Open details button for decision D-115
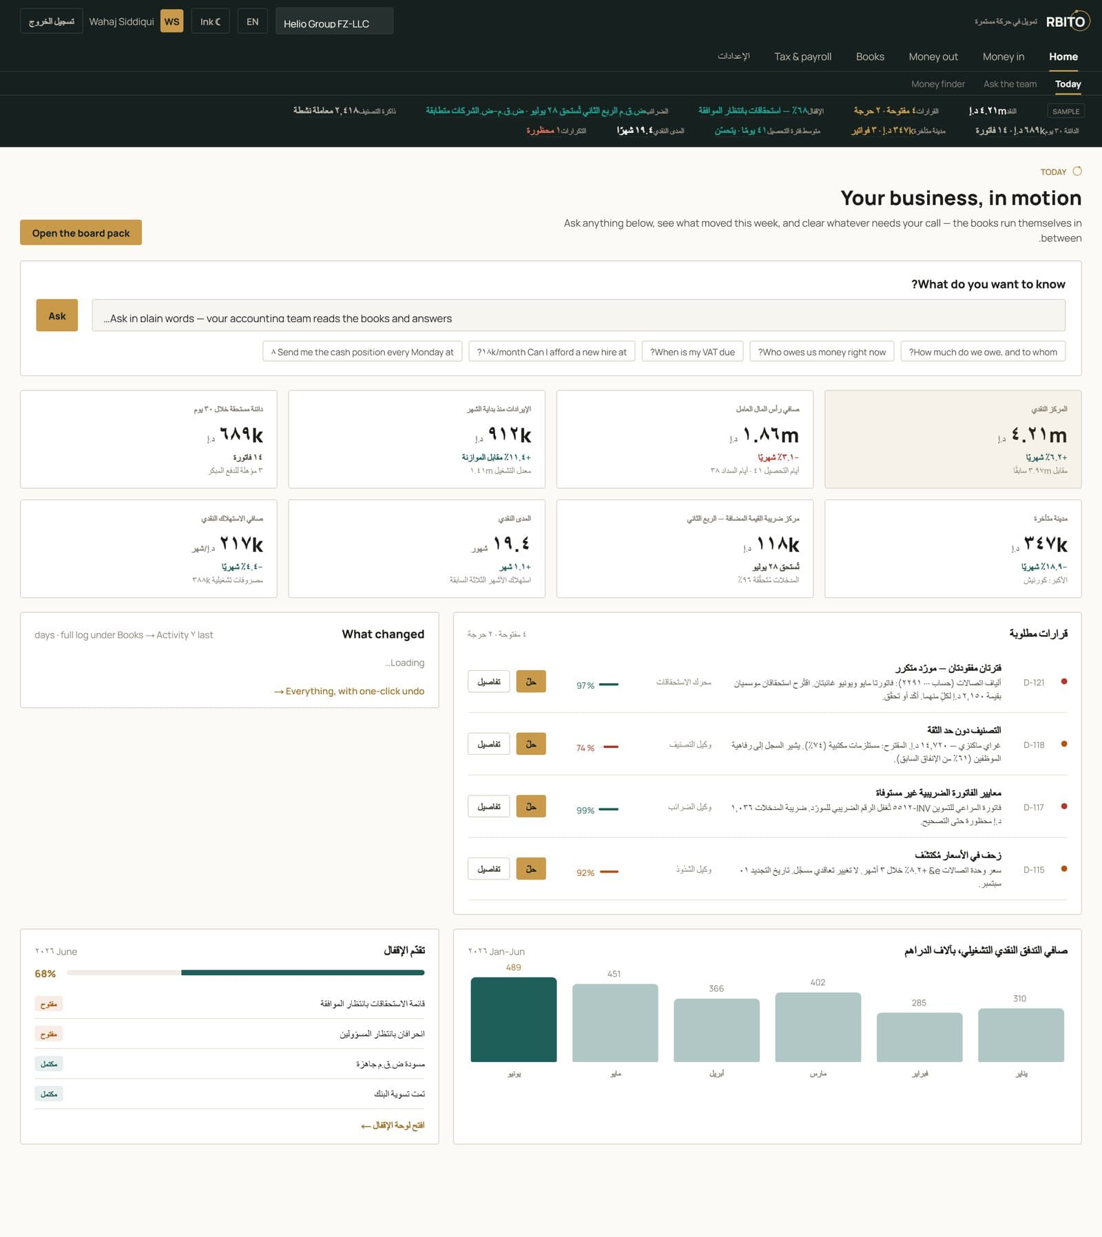 click(489, 869)
